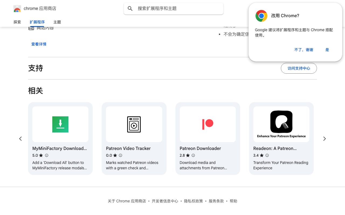This screenshot has height=215, width=345.
Task: Confirm with 是 button in popup
Action: click(327, 50)
